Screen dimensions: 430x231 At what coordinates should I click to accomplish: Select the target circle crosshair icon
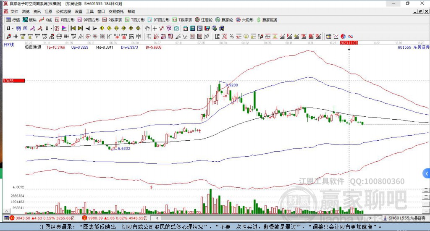tap(88, 36)
